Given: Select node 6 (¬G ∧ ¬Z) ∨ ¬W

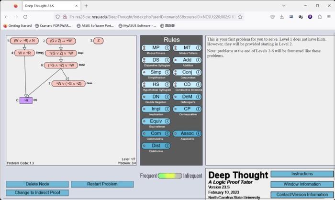Looking at the screenshot, I should pos(61,66).
